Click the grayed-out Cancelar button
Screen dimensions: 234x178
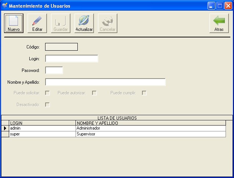[x=107, y=23]
